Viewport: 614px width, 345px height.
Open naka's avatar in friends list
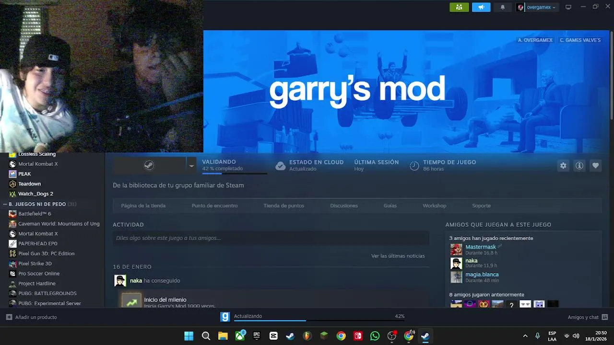click(x=456, y=263)
